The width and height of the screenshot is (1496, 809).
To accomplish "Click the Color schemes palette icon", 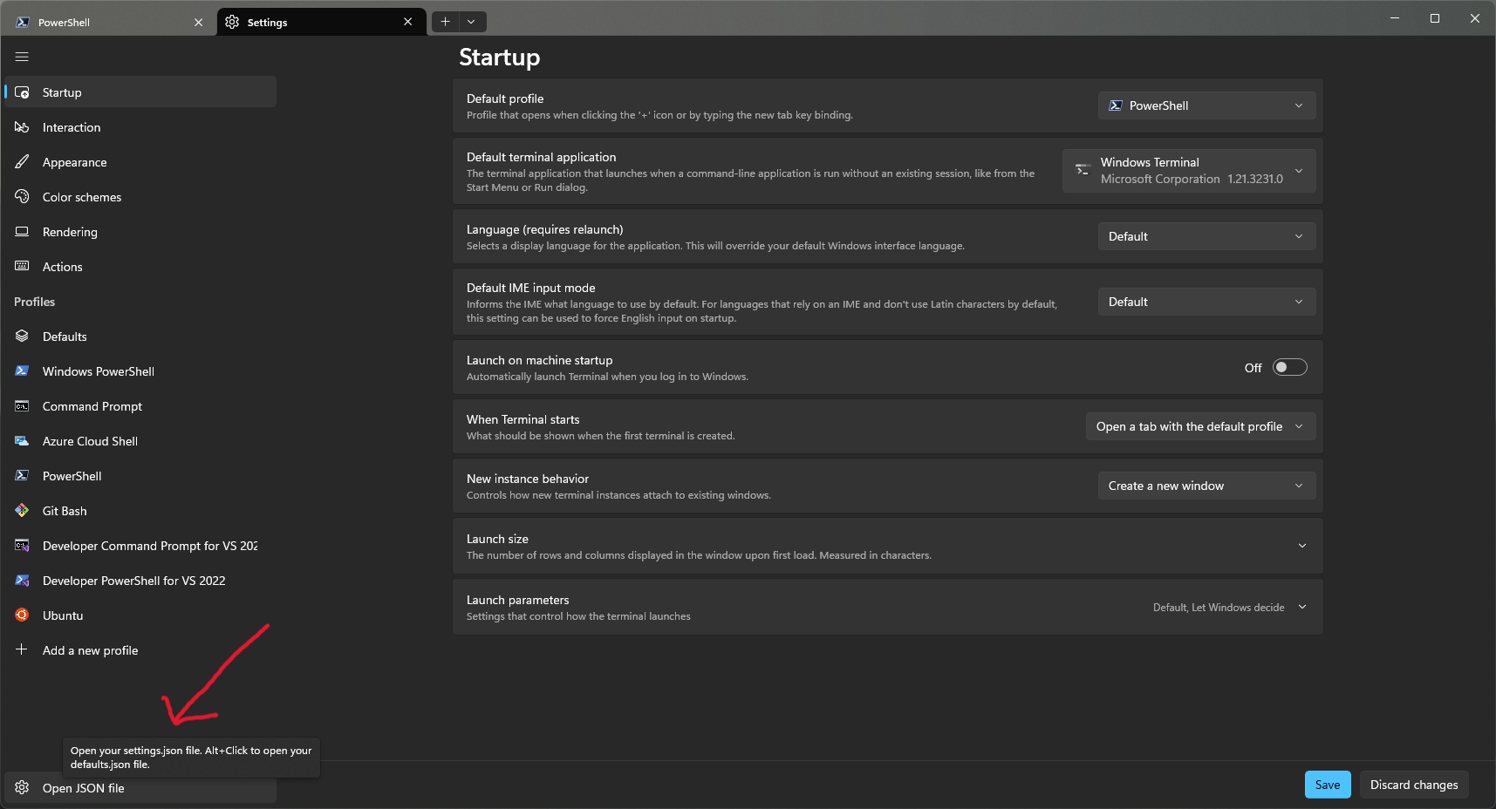I will click(22, 197).
